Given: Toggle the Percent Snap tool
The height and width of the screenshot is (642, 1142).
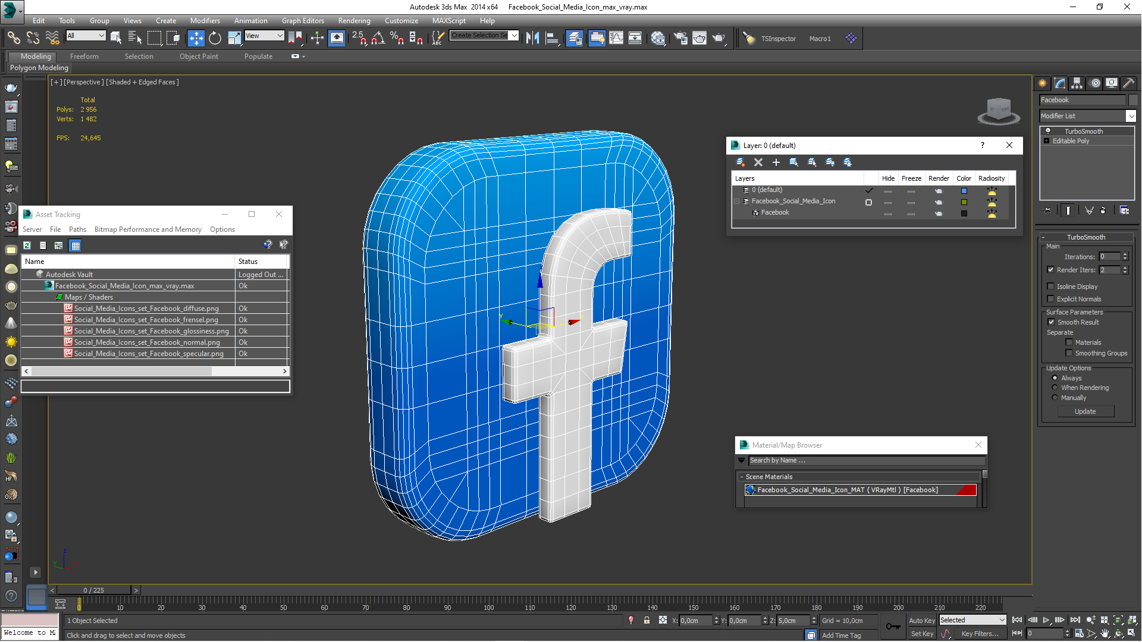Looking at the screenshot, I should click(397, 38).
